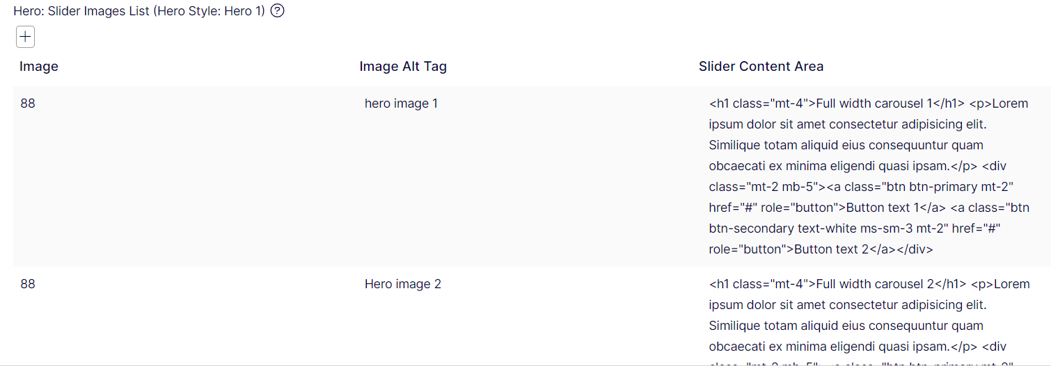Click "Full width carousel 1" heading code
This screenshot has width=1051, height=366.
click(x=874, y=103)
